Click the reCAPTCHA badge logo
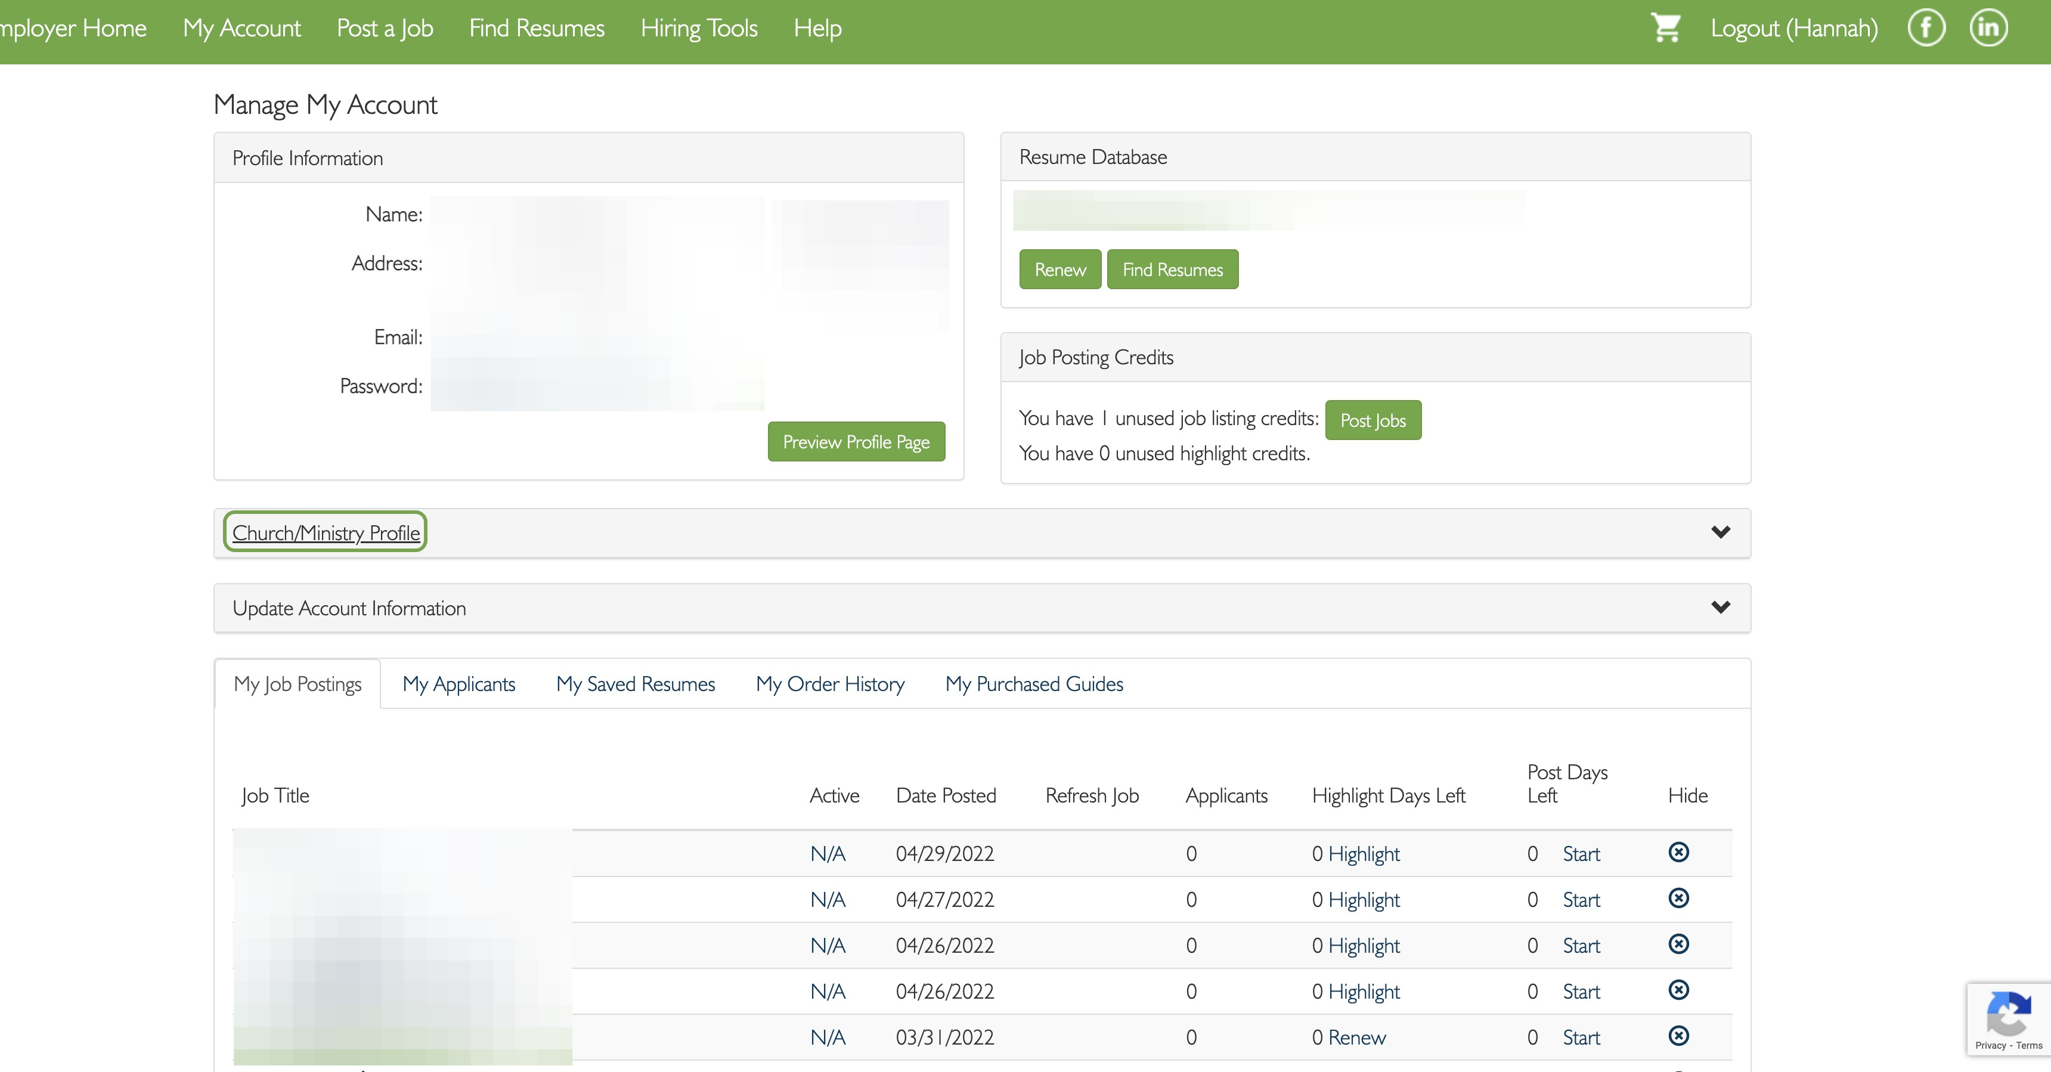Viewport: 2051px width, 1072px height. [2008, 1013]
